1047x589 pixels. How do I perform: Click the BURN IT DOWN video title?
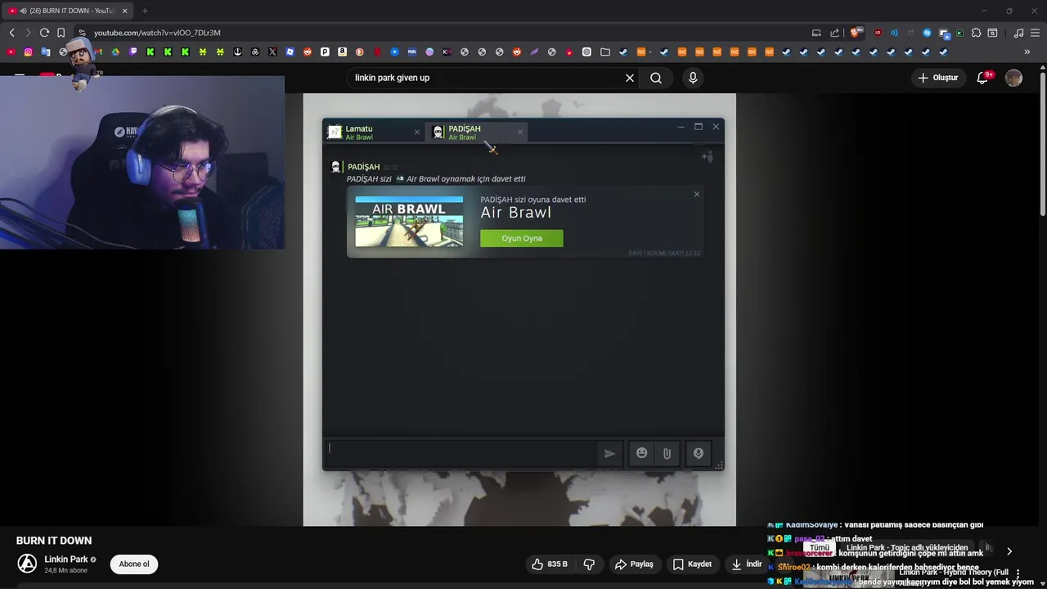[54, 541]
